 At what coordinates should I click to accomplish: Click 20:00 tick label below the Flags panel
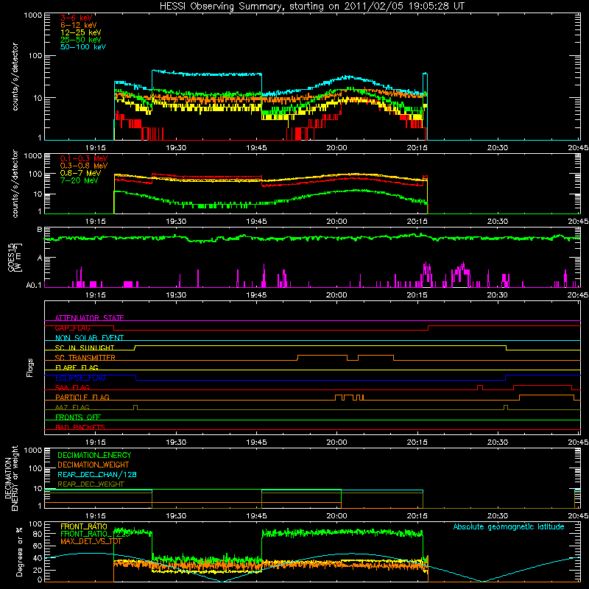tap(336, 442)
